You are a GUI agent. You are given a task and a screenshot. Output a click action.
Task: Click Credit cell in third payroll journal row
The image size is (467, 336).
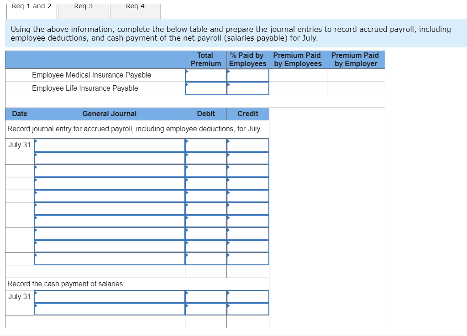tap(248, 171)
